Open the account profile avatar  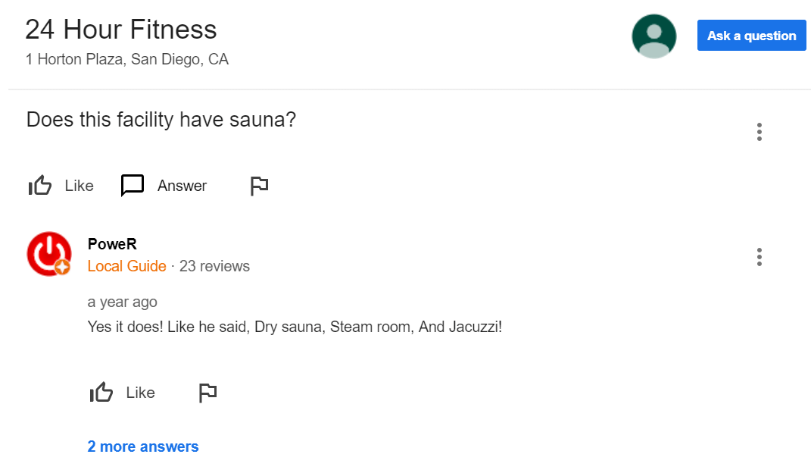[653, 36]
